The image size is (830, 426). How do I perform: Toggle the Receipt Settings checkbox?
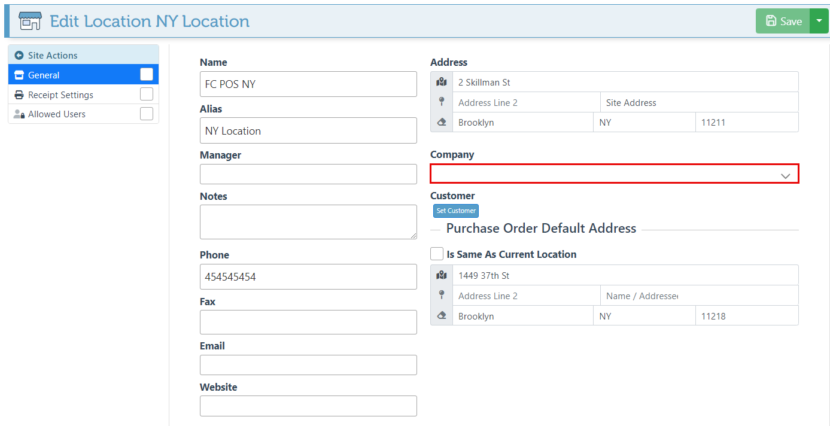click(x=147, y=94)
